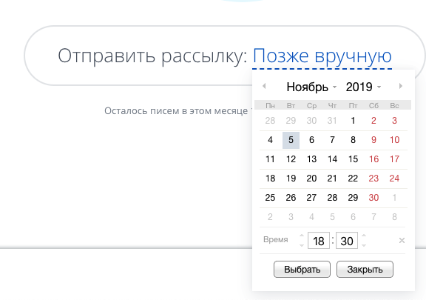Select greyed 1 December date
The width and height of the screenshot is (426, 300).
(x=394, y=198)
